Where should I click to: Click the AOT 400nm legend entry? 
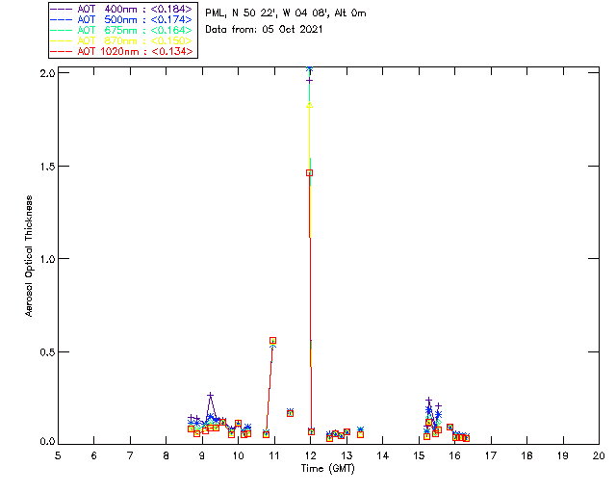pos(121,9)
